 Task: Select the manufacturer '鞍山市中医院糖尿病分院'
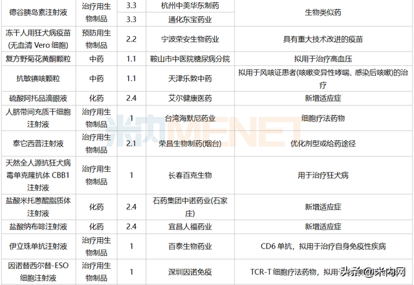(190, 59)
